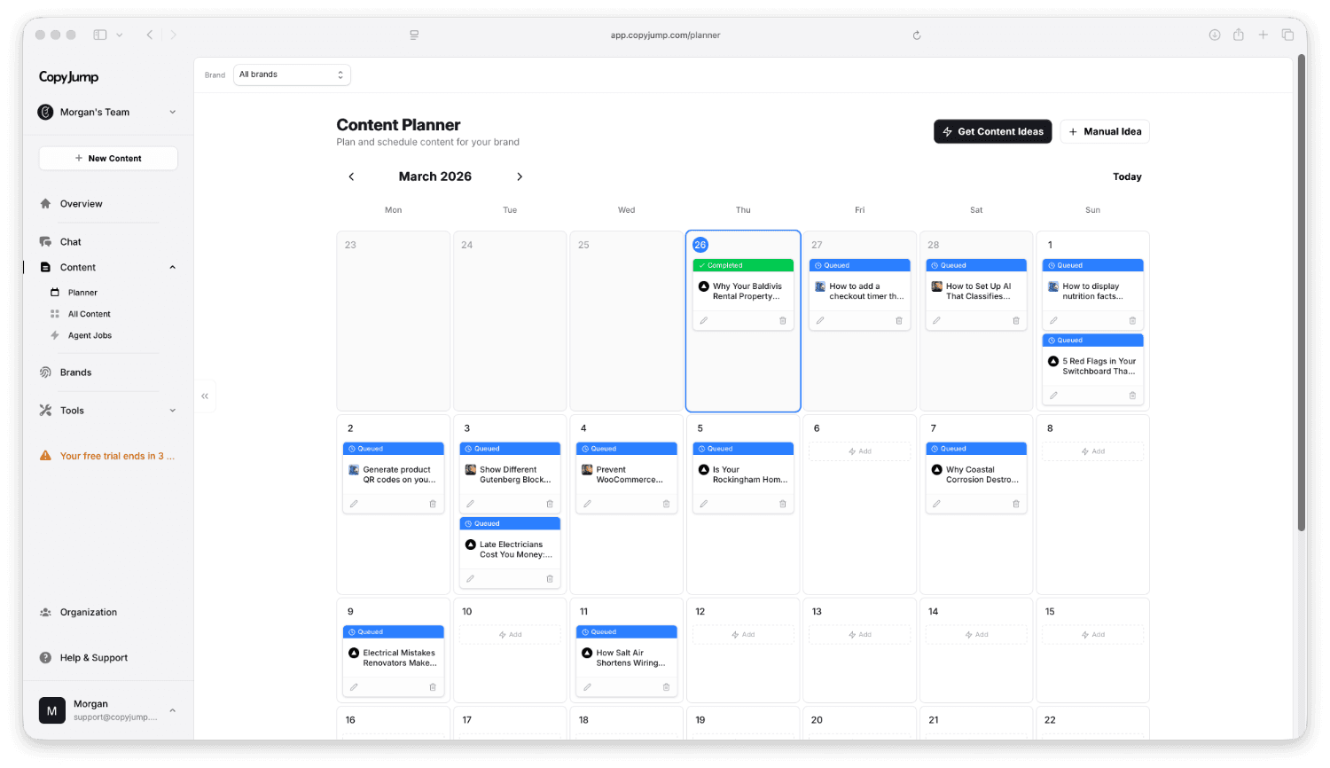Click the Overview home icon
This screenshot has height=768, width=1330.
click(x=47, y=203)
